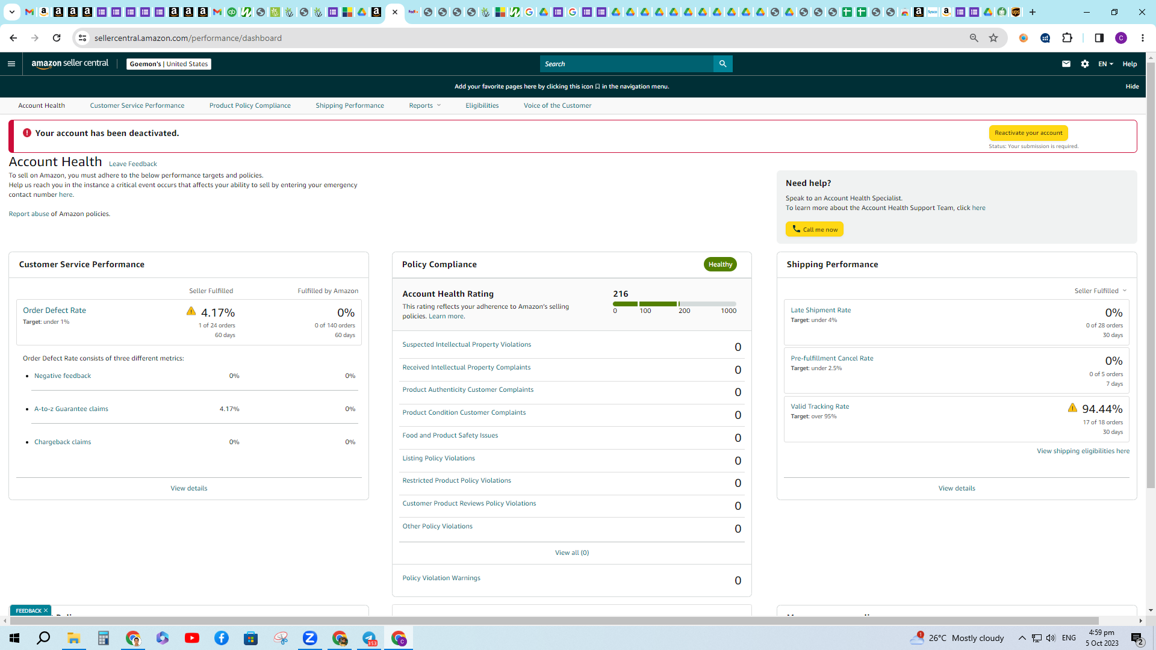
Task: Click the Order Defect Rate warning triangle
Action: point(191,311)
